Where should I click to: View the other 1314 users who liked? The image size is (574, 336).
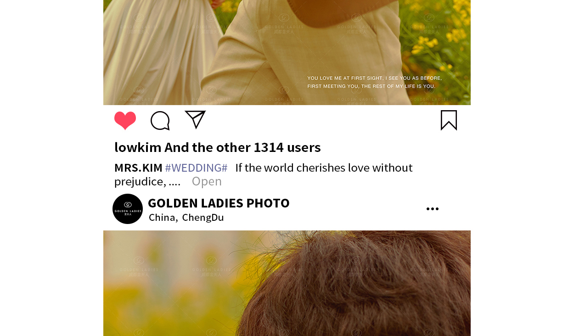[242, 147]
